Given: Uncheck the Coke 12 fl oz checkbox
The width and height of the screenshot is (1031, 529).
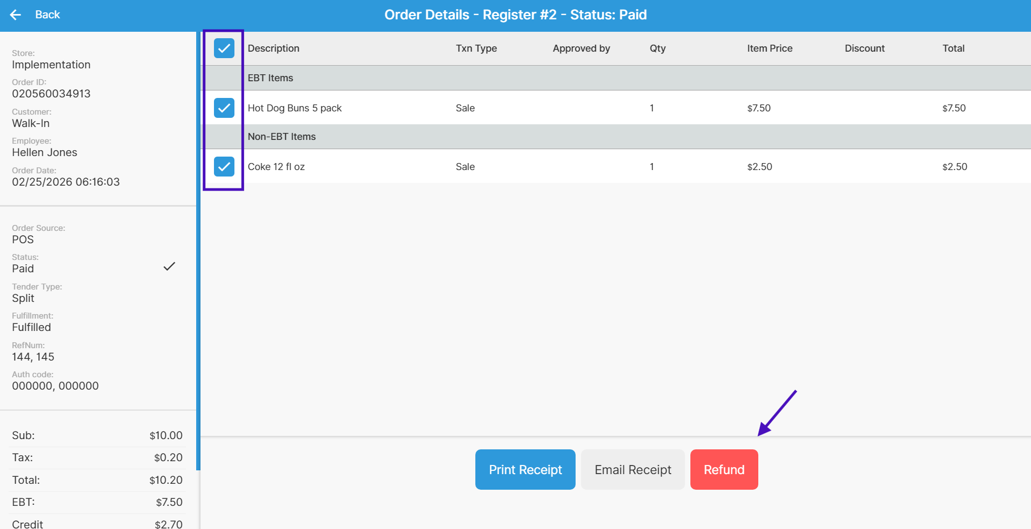Looking at the screenshot, I should [x=224, y=167].
